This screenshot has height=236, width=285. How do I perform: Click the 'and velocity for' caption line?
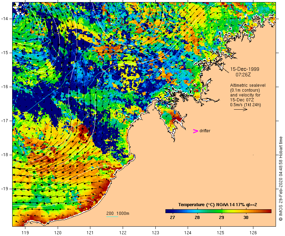[x=245, y=95]
